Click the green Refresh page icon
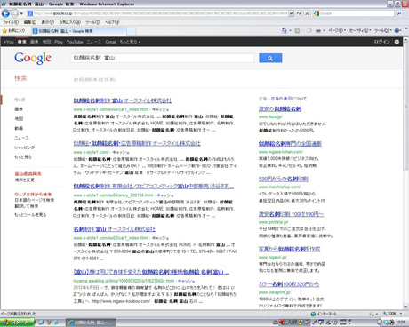The width and height of the screenshot is (409, 327). [300, 13]
